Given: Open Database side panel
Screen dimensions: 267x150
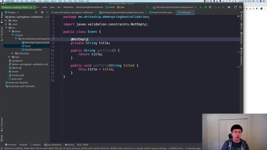Looking at the screenshot, I should tap(241, 38).
